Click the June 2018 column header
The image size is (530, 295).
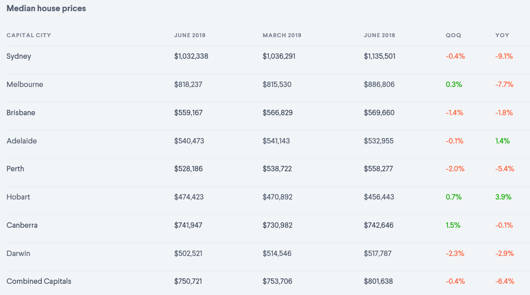(x=379, y=35)
